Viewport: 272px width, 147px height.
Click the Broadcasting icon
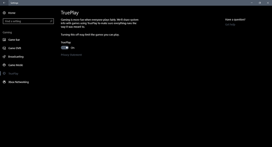pos(4,57)
